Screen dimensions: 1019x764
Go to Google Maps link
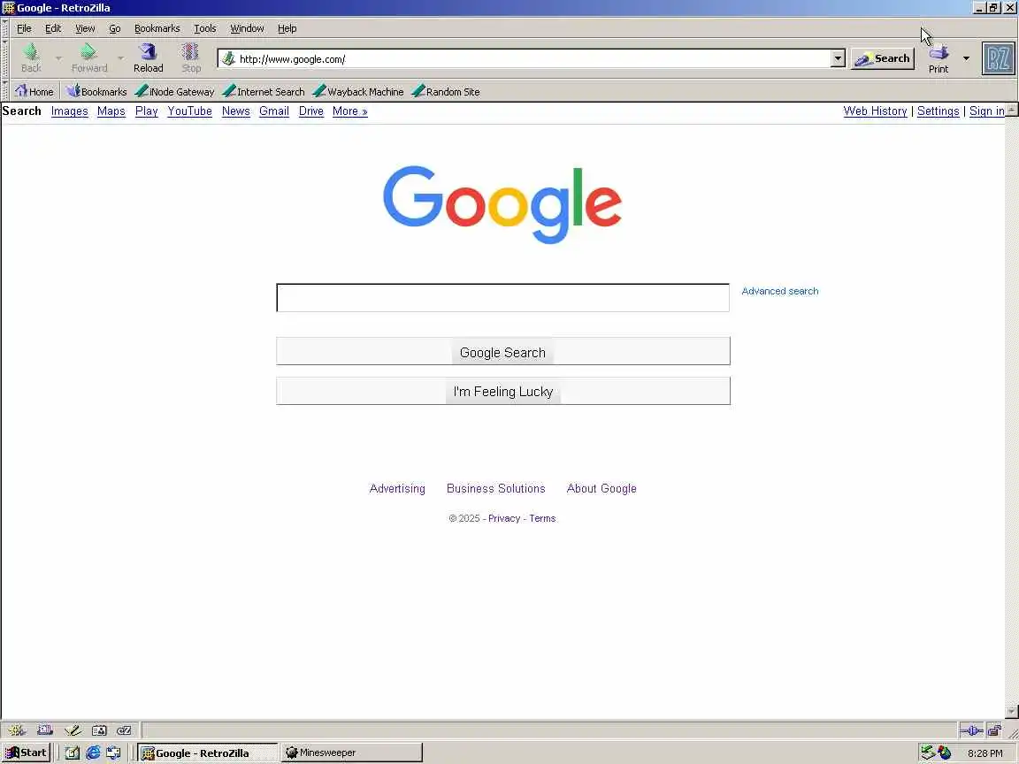[111, 111]
